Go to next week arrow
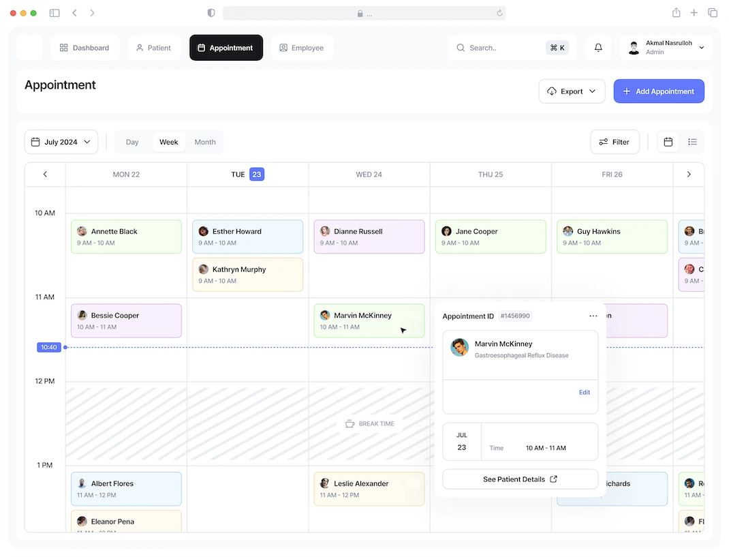 [x=689, y=175]
